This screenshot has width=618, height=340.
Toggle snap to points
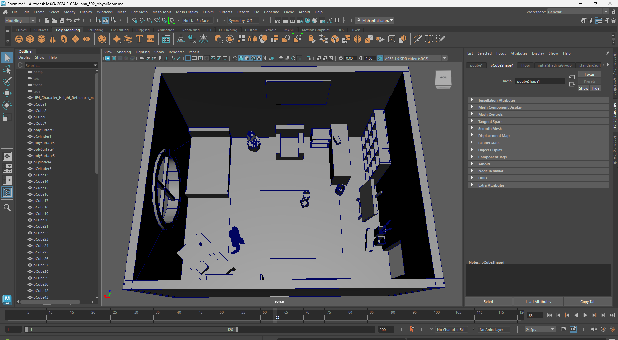coord(150,21)
